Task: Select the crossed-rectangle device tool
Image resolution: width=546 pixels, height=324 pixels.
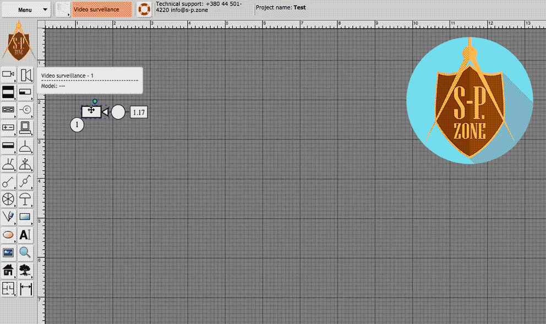Action: (8, 110)
